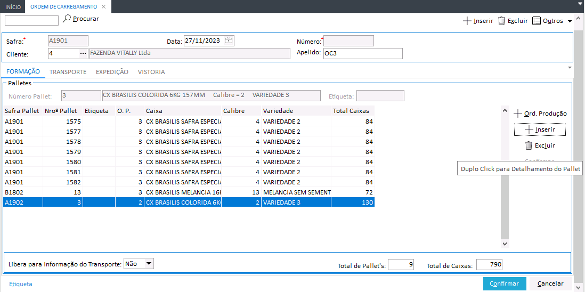Click the MELANCIA SEM SEMENT variety cell
This screenshot has height=292, width=585.
click(x=296, y=192)
